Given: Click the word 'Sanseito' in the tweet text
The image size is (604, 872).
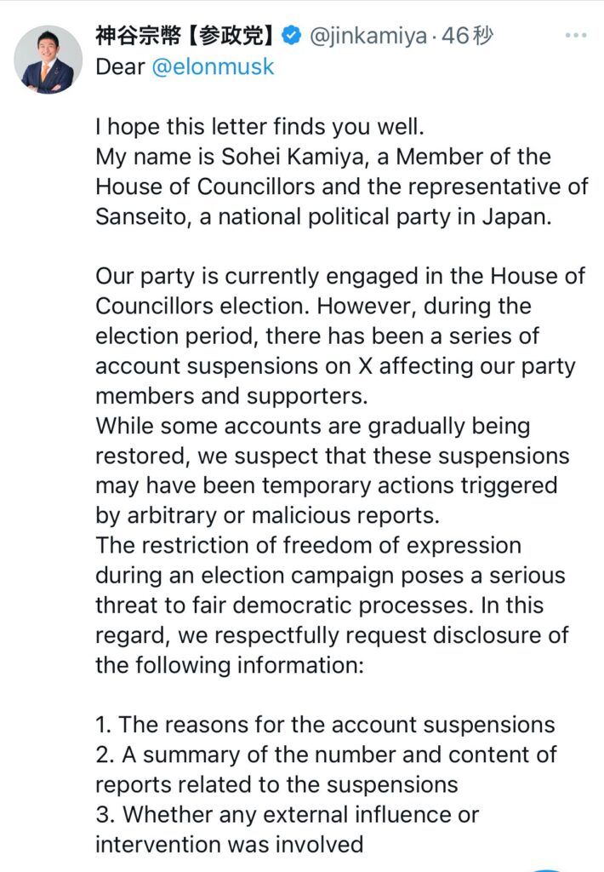Looking at the screenshot, I should [x=144, y=217].
